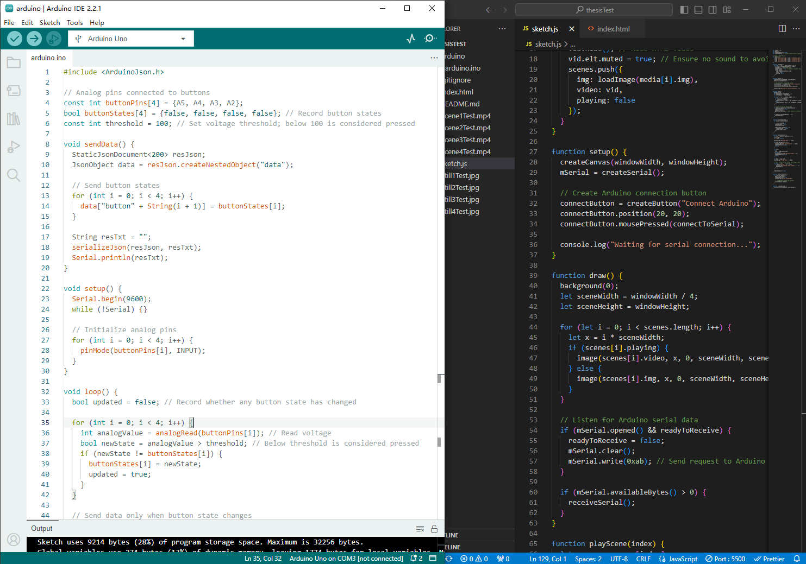Image resolution: width=806 pixels, height=564 pixels.
Task: Click the forwarded ports status item showing 0
Action: coord(503,559)
